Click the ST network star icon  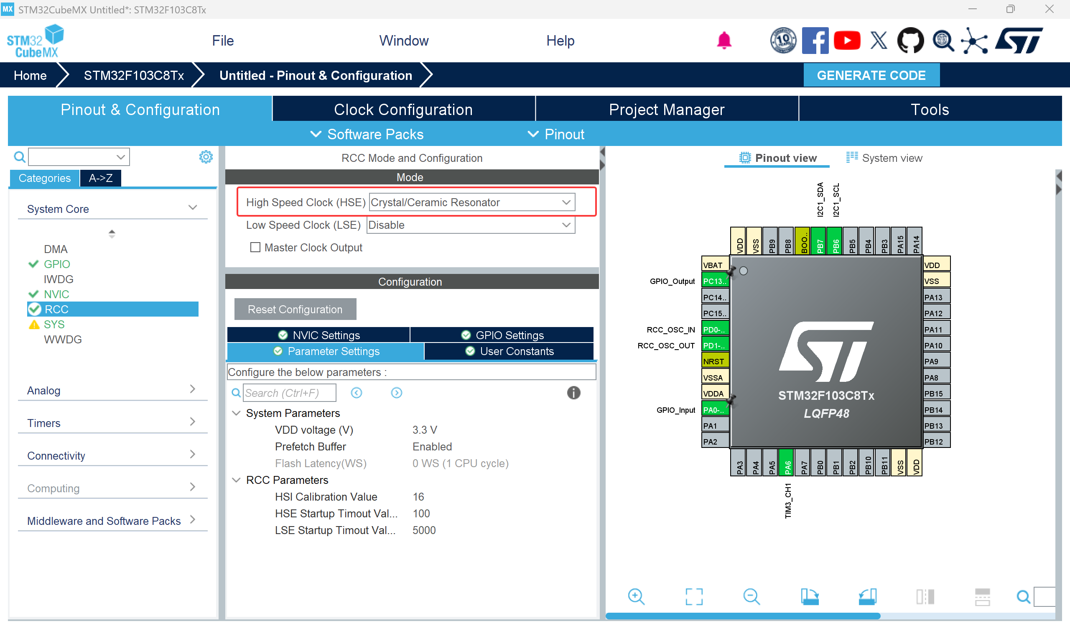(x=974, y=41)
